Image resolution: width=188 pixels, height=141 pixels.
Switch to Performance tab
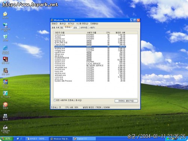[76, 27]
